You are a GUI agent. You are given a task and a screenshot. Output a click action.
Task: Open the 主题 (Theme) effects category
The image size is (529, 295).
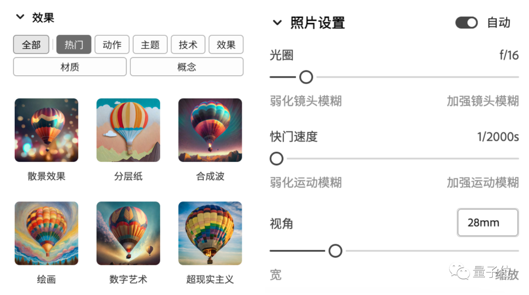click(150, 45)
